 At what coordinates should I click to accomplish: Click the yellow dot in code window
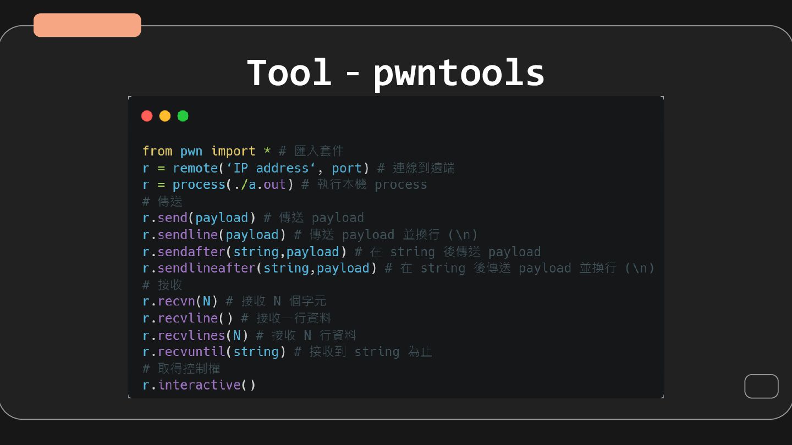[x=165, y=116]
